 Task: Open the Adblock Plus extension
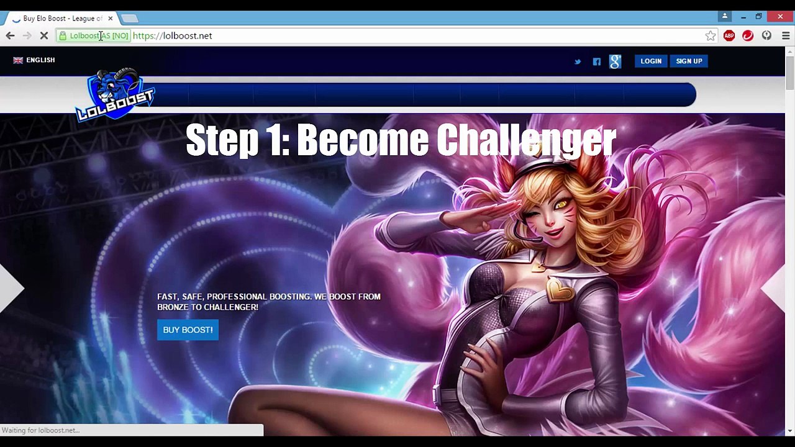[x=729, y=36]
